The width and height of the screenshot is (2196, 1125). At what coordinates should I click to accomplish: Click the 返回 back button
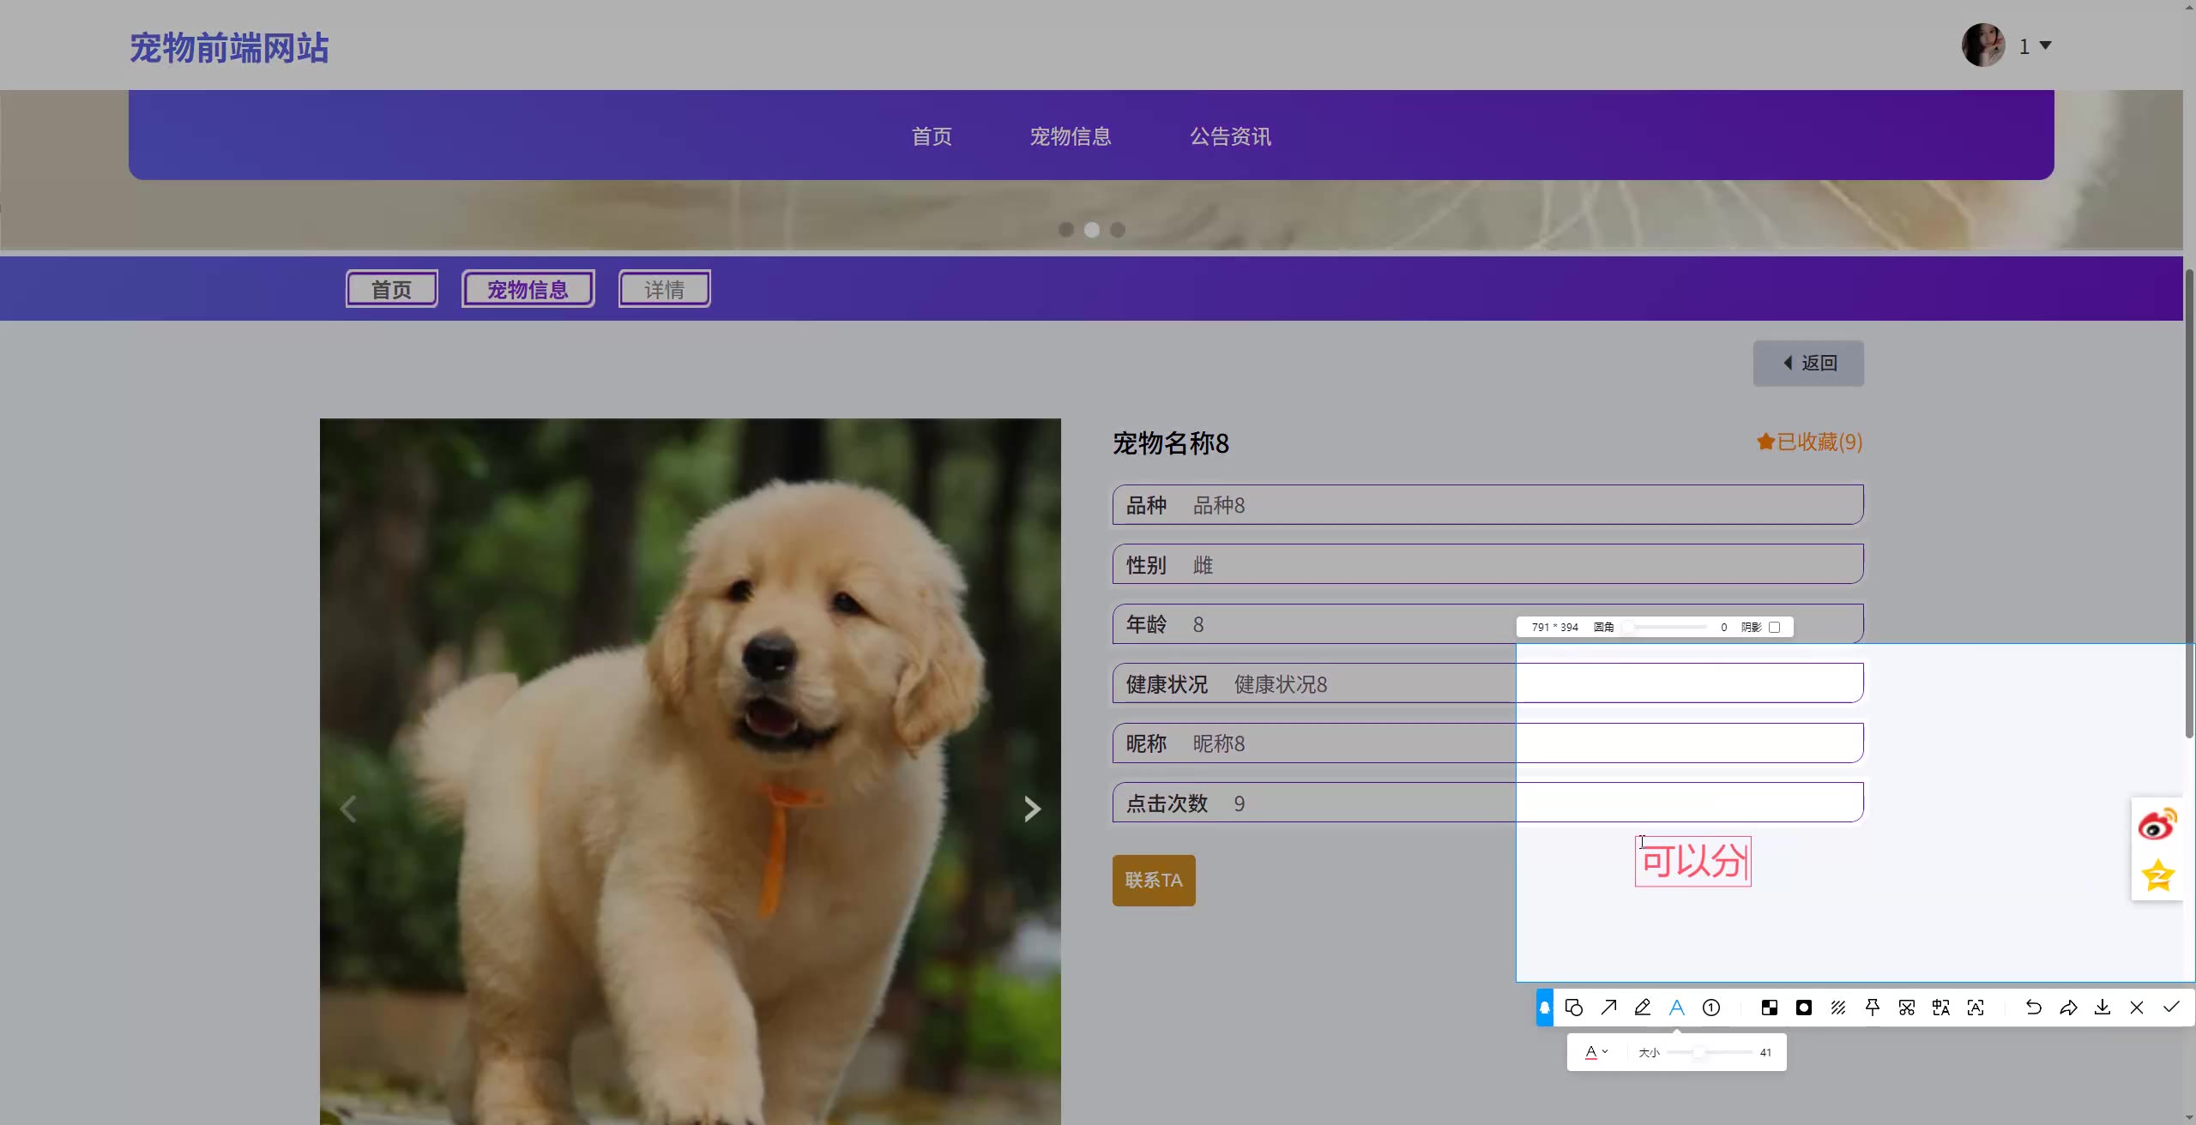[1808, 363]
